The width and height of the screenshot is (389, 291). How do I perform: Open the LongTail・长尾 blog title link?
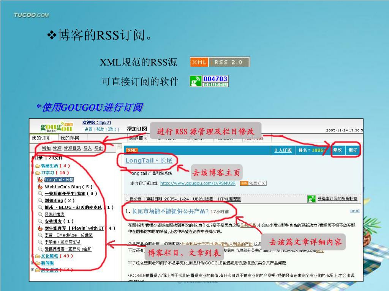coord(149,160)
